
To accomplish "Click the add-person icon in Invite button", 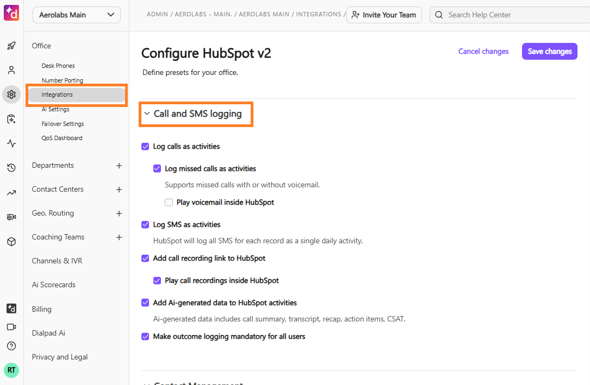I will (x=356, y=15).
